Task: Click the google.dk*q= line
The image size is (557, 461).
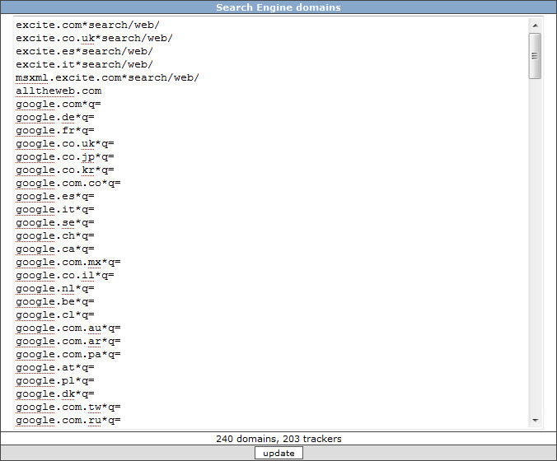Action: (55, 393)
